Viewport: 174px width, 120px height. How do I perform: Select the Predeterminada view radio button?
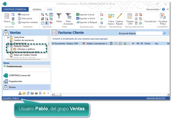tap(5, 66)
